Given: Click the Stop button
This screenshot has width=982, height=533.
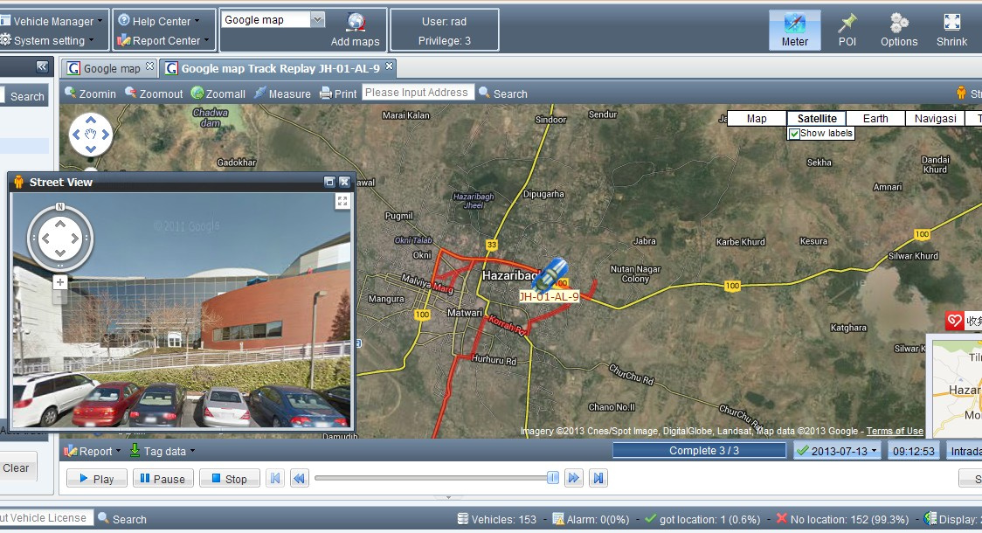Looking at the screenshot, I should click(x=229, y=479).
